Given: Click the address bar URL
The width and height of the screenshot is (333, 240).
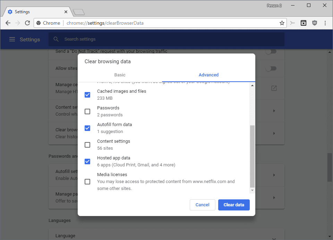Looking at the screenshot, I should coord(105,23).
